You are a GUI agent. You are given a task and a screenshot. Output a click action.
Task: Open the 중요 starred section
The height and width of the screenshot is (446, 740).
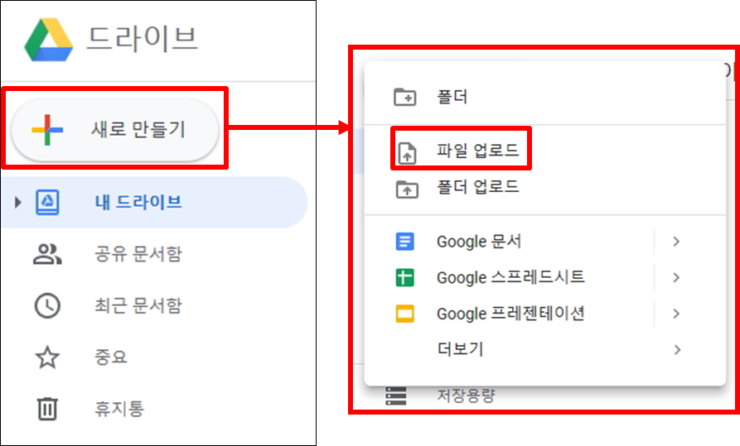111,357
